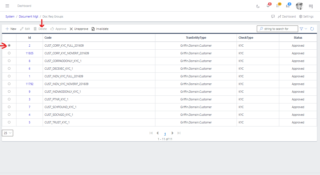The height and width of the screenshot is (175, 320).
Task: Open record Id 2
Action: point(29,46)
